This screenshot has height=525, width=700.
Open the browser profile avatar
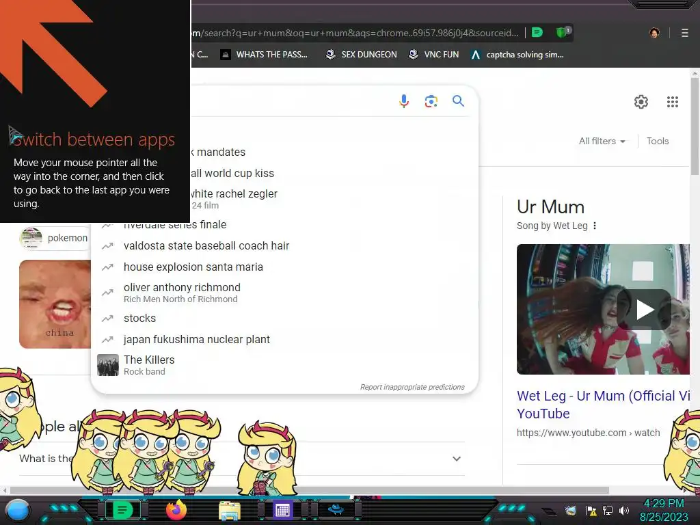pyautogui.click(x=654, y=33)
